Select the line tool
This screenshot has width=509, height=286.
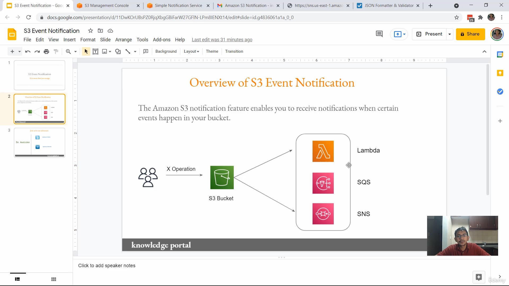(x=128, y=51)
